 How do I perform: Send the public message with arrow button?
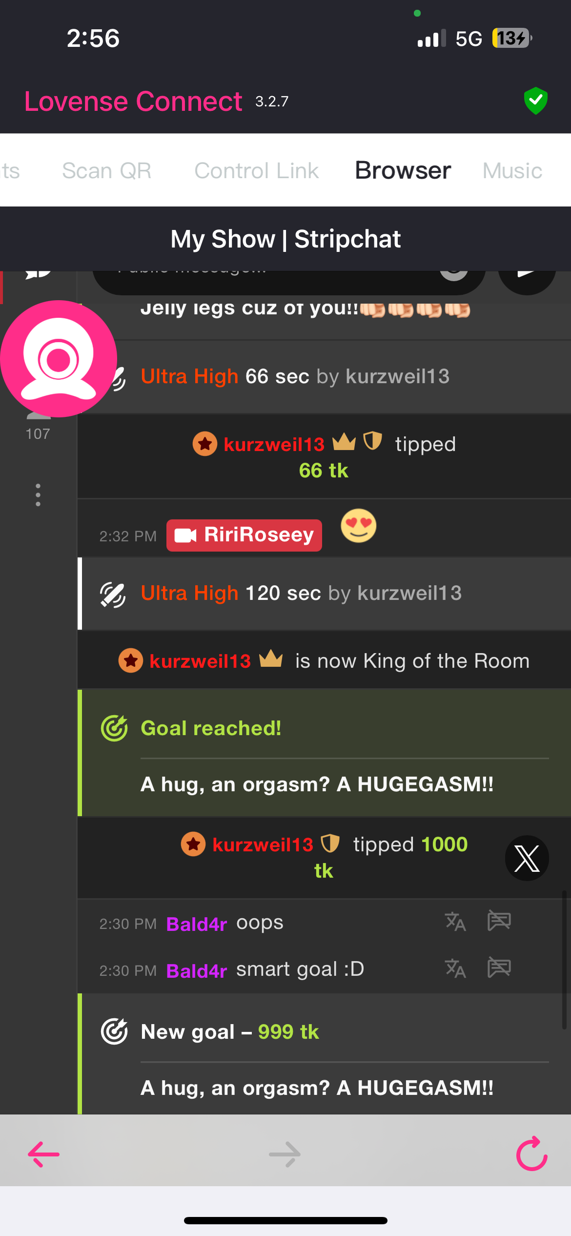[x=527, y=277]
